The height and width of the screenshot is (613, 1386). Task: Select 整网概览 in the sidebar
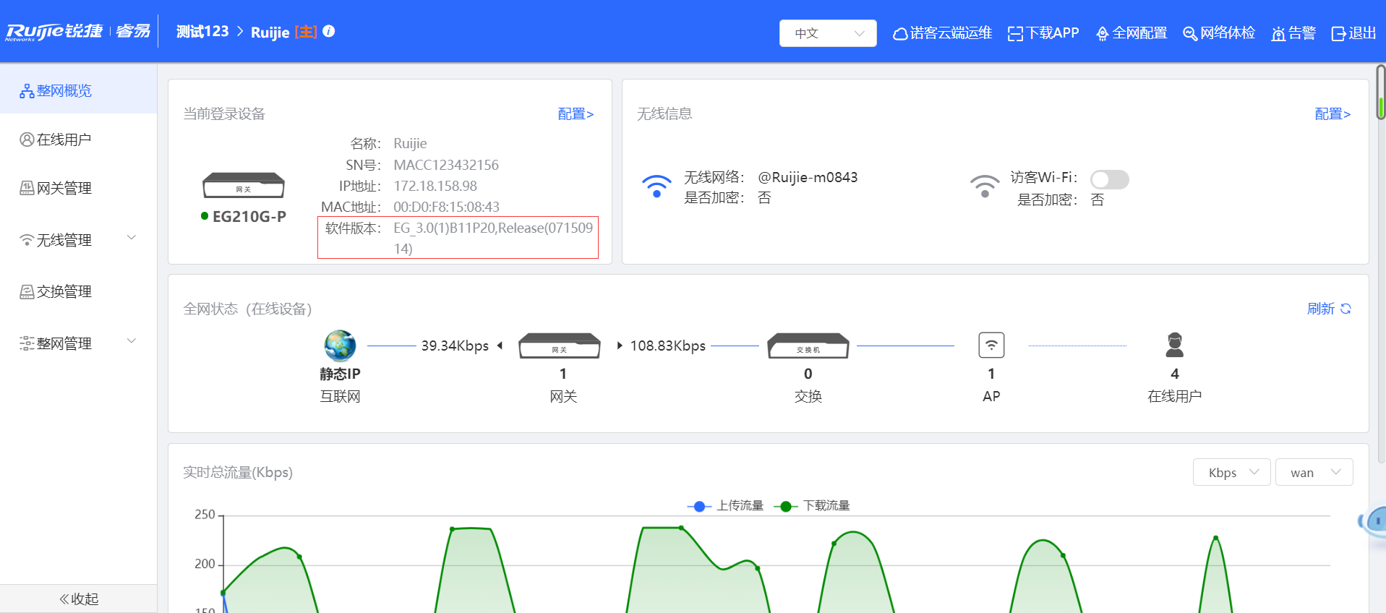78,90
